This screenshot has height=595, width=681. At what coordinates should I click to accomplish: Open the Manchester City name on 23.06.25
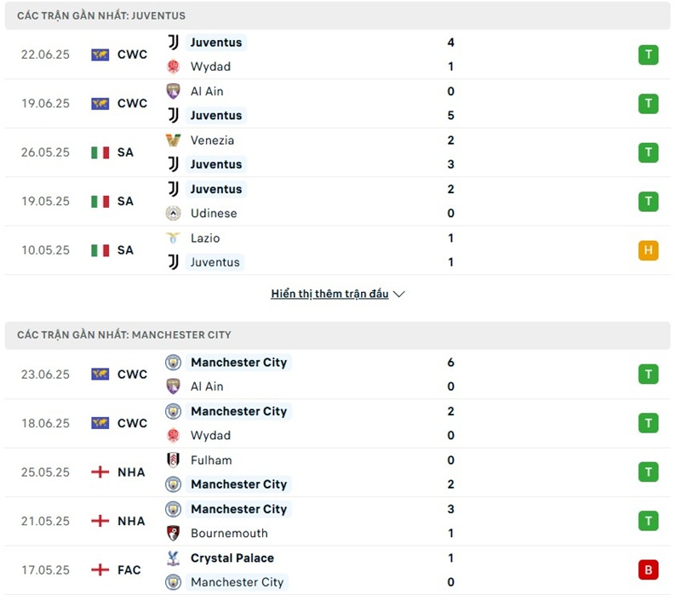(238, 363)
